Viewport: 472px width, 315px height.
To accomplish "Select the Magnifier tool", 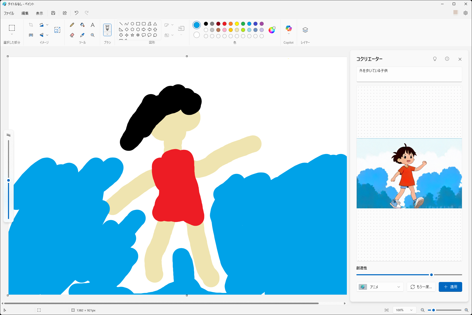I will 92,35.
